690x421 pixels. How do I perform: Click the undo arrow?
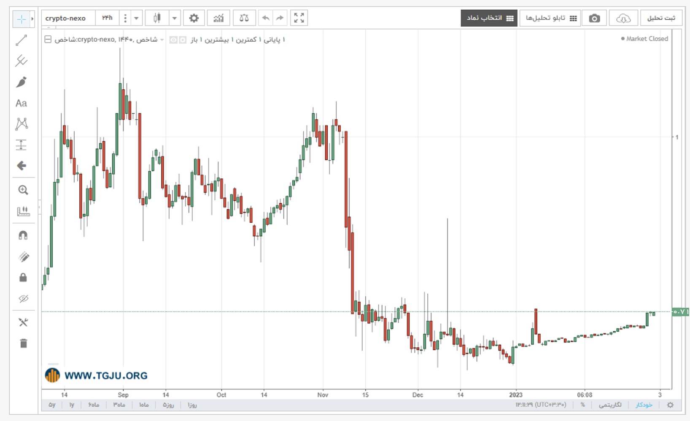coord(266,18)
